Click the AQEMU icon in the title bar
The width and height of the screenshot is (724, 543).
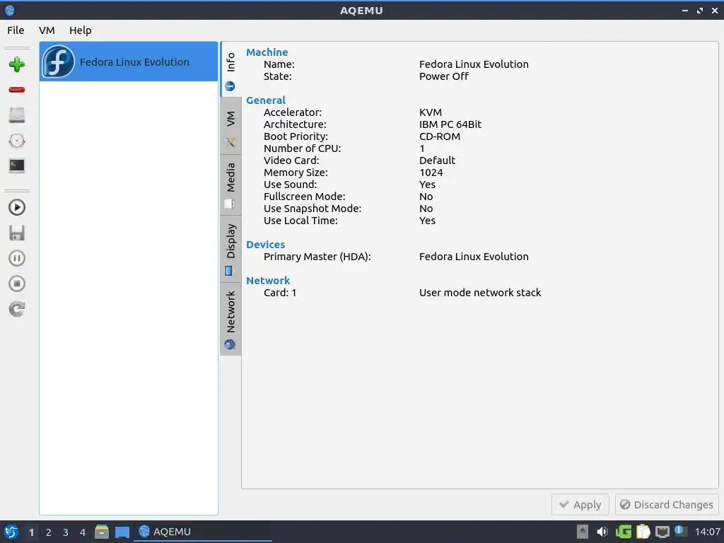(10, 10)
